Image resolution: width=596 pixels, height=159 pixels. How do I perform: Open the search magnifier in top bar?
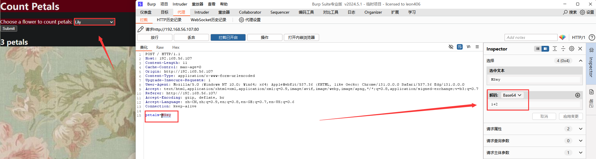click(x=565, y=12)
